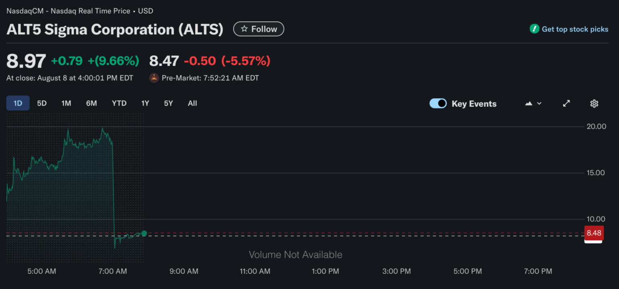This screenshot has height=289, width=619.
Task: Select the mountain area chart type icon
Action: pyautogui.click(x=529, y=103)
